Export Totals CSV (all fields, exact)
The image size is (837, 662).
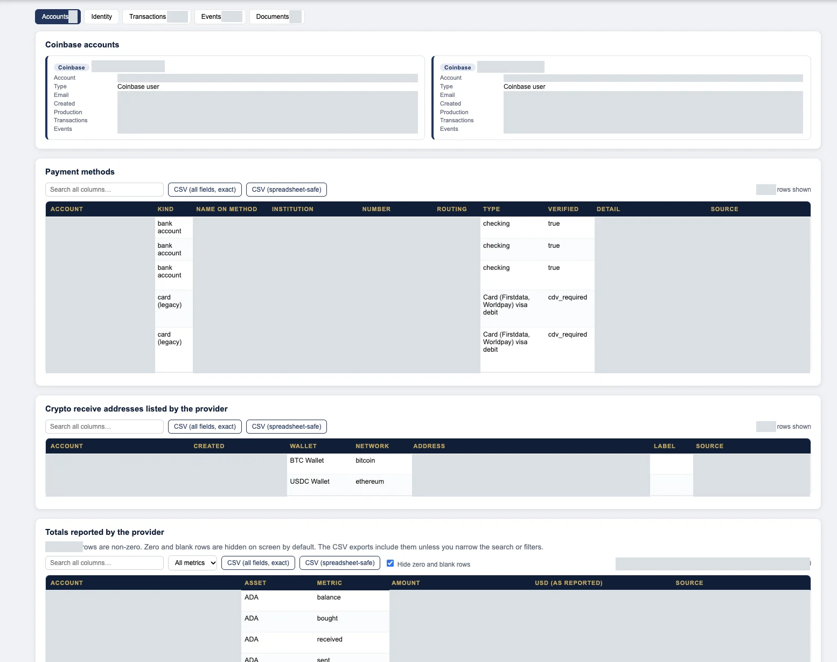click(258, 563)
